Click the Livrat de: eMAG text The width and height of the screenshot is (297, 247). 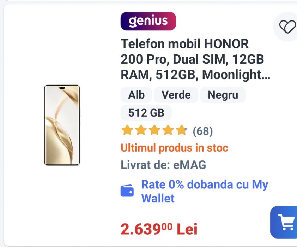point(163,165)
